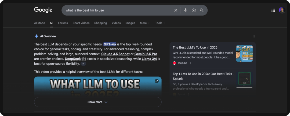
Task: Open the Google account profile avatar
Action: [x=282, y=10]
